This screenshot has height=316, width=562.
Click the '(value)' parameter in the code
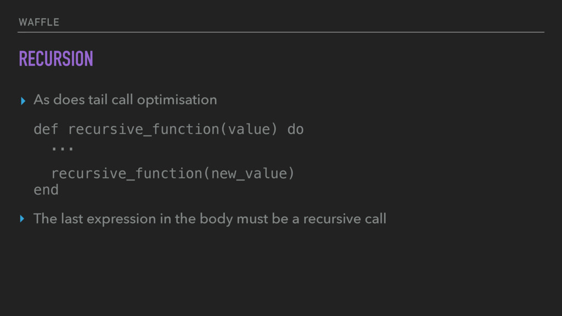250,129
